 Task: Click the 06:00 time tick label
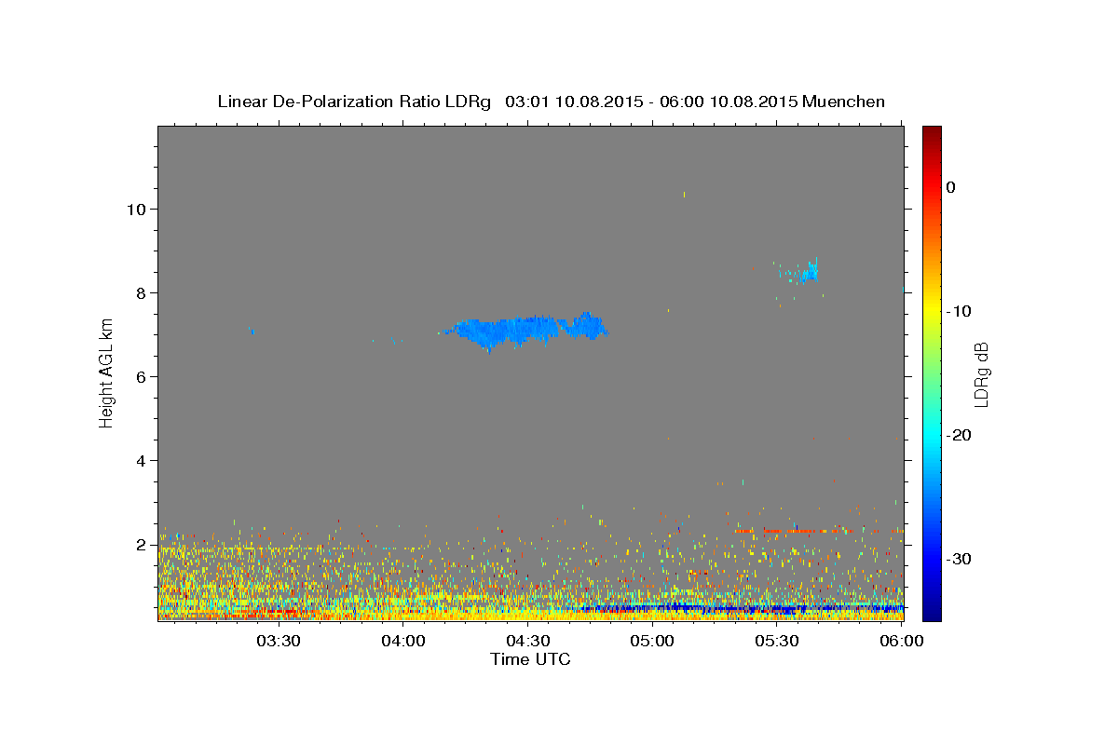tap(901, 641)
